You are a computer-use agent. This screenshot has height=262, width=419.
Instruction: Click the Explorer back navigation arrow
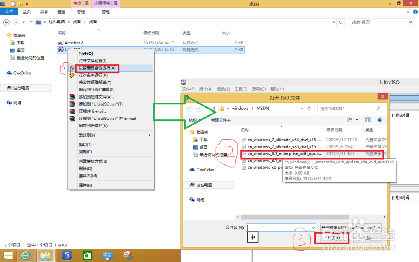click(6, 22)
